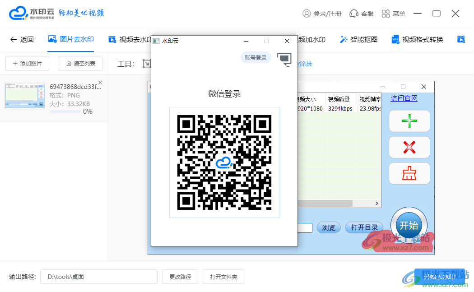The height and width of the screenshot is (292, 474).
Task: Click 添加图片 button
Action: point(27,64)
